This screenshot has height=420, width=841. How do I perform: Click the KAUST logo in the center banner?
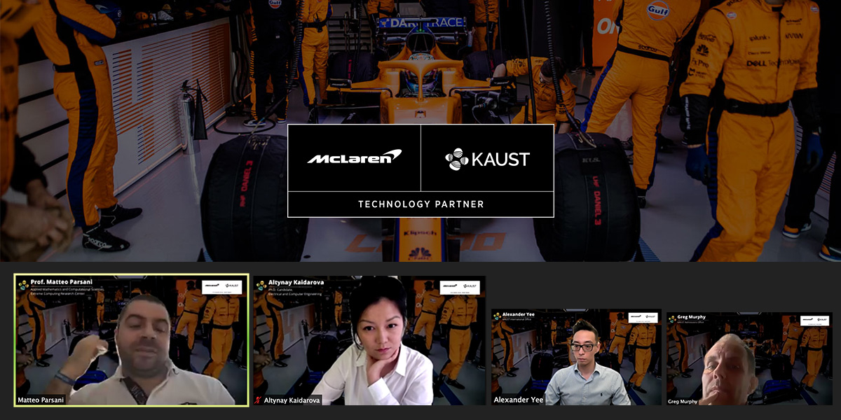click(x=488, y=159)
